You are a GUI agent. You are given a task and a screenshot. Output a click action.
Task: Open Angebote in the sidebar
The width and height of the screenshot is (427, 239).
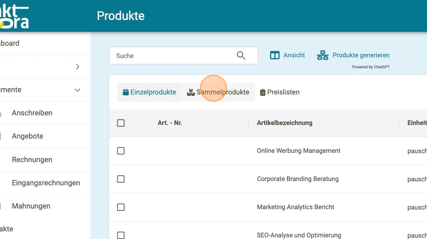coord(27,136)
